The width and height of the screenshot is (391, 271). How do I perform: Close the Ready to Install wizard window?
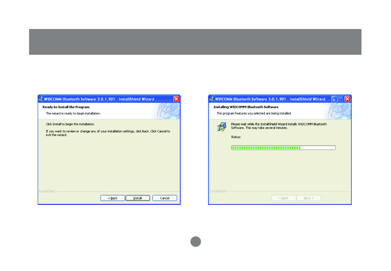(x=176, y=99)
